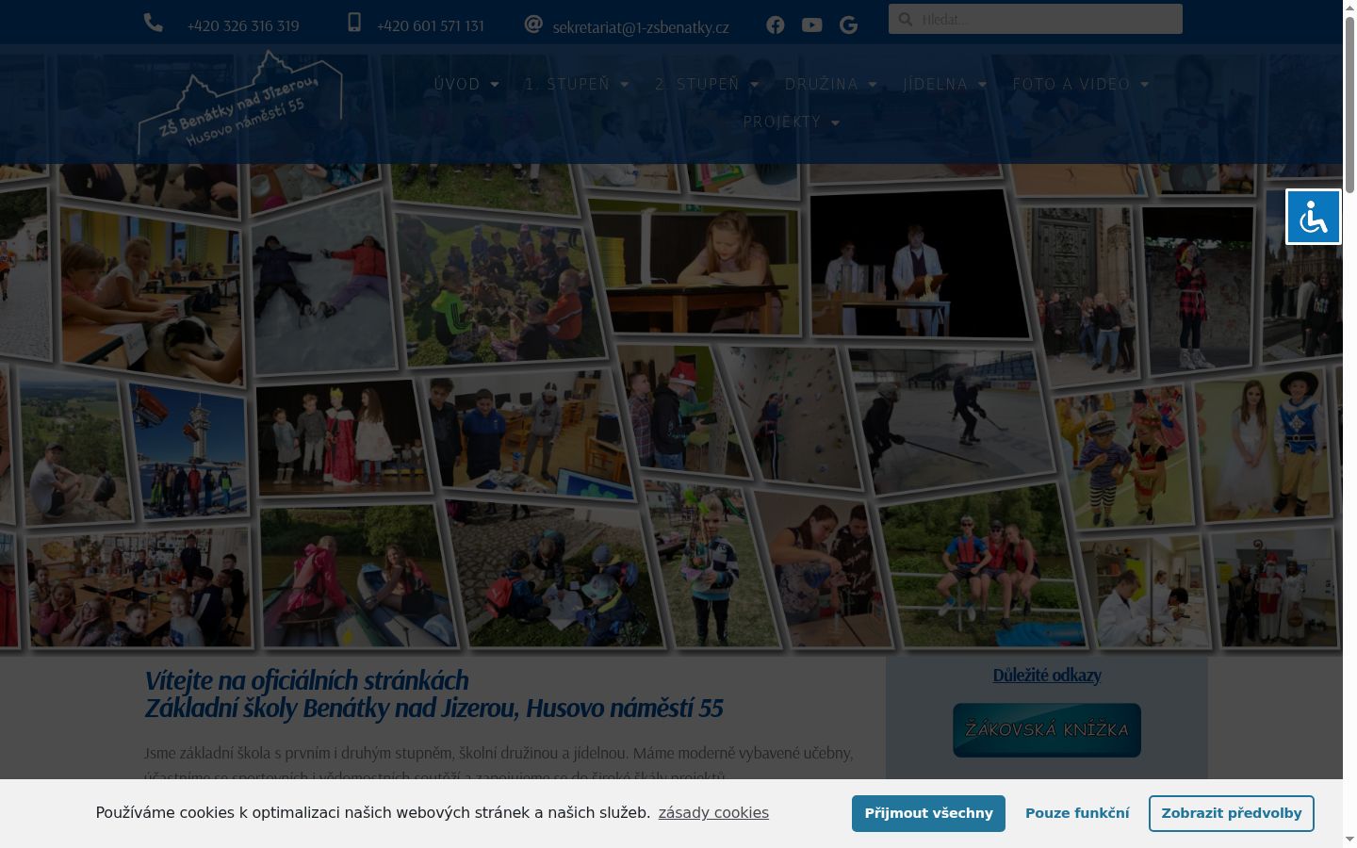Open the ÚVOD menu
Screen dimensions: 1357x848
pos(457,84)
